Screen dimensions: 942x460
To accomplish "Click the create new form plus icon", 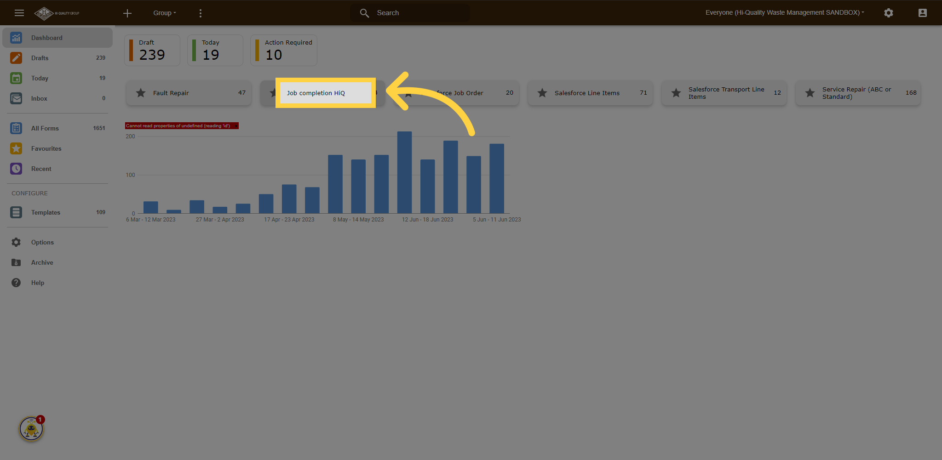I will click(127, 13).
